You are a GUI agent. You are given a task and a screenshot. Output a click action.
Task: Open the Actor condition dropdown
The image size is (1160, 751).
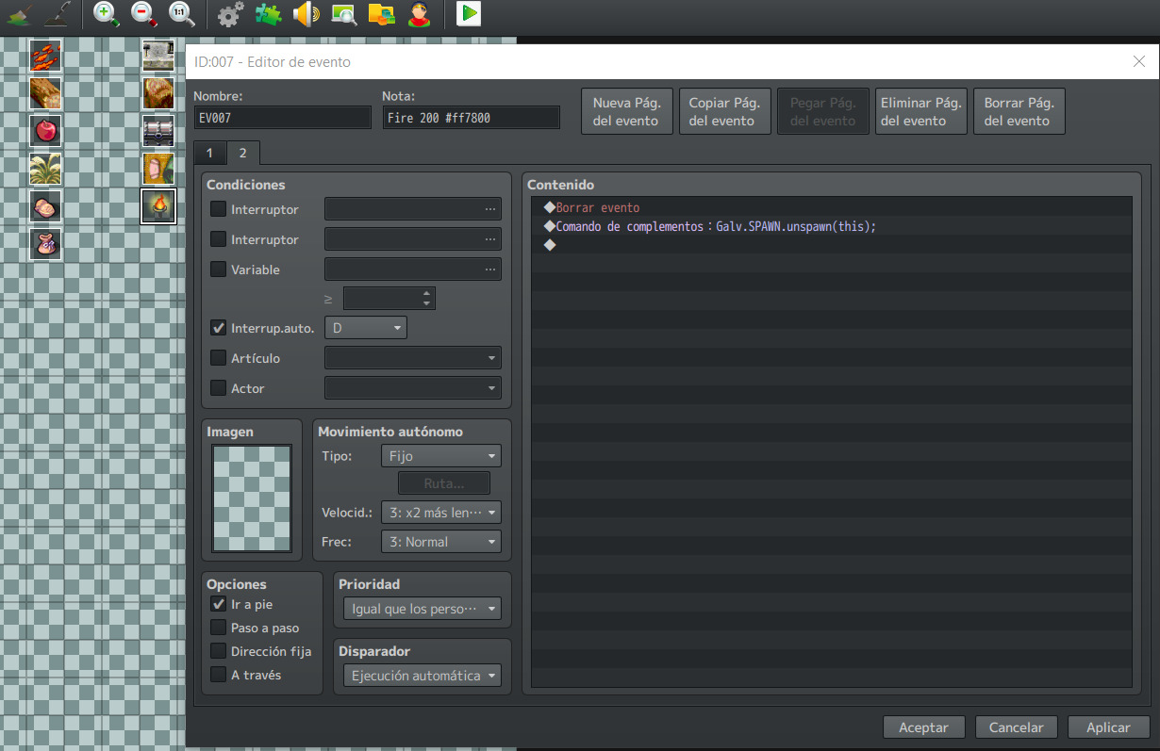coord(413,388)
